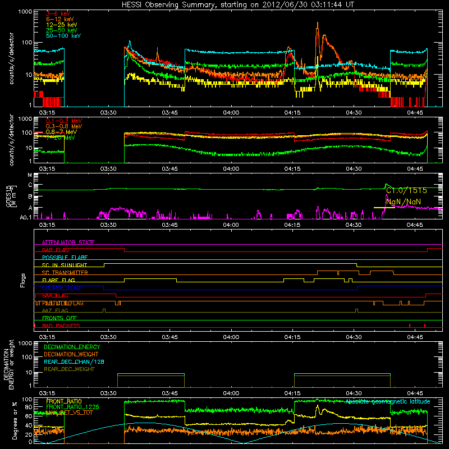
Task: Click the SC_TRANSMITTER flag label
Action: coord(65,273)
